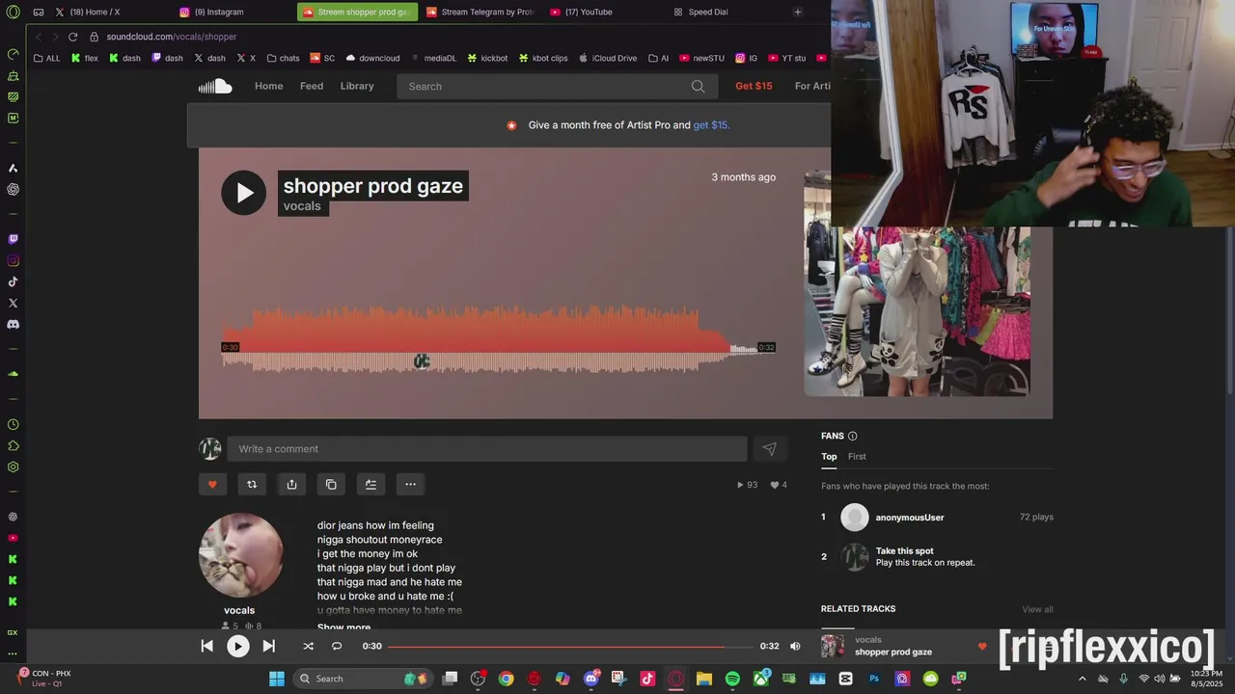Open Spotify from the taskbar

point(732,679)
